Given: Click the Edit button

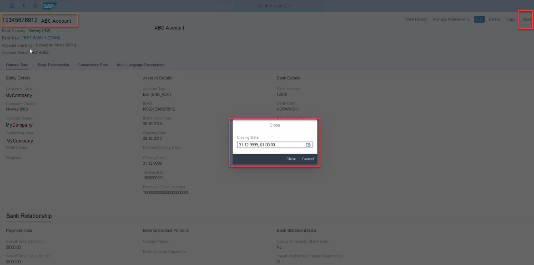Looking at the screenshot, I should (479, 19).
